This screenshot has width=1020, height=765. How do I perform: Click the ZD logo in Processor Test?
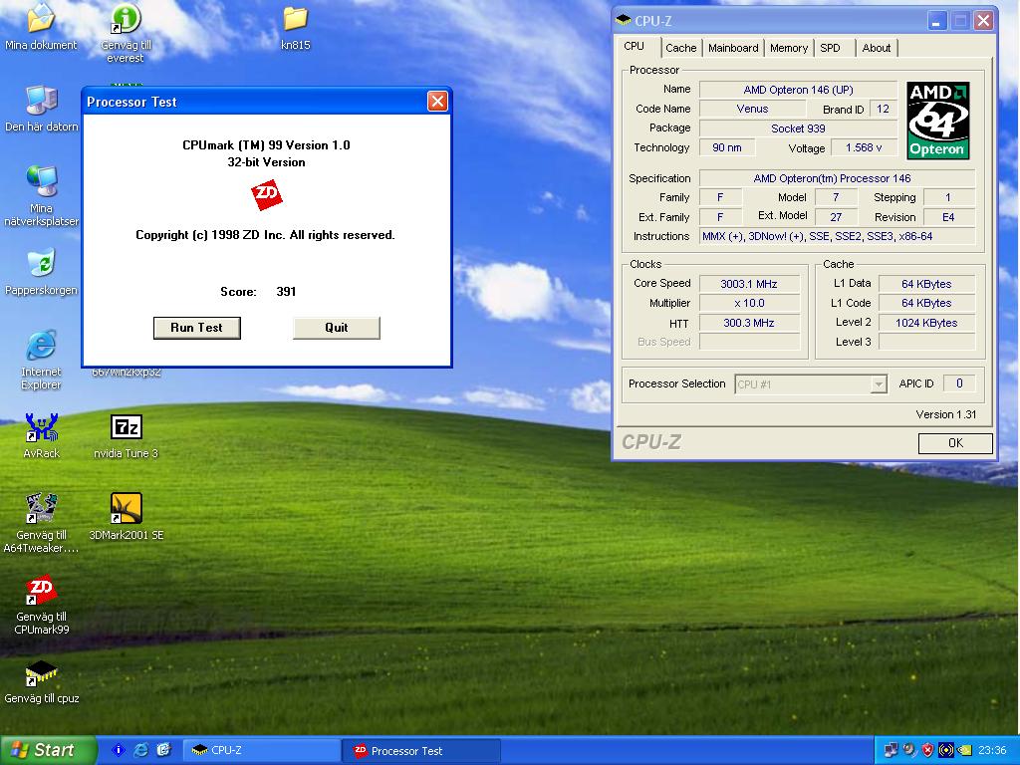[266, 194]
